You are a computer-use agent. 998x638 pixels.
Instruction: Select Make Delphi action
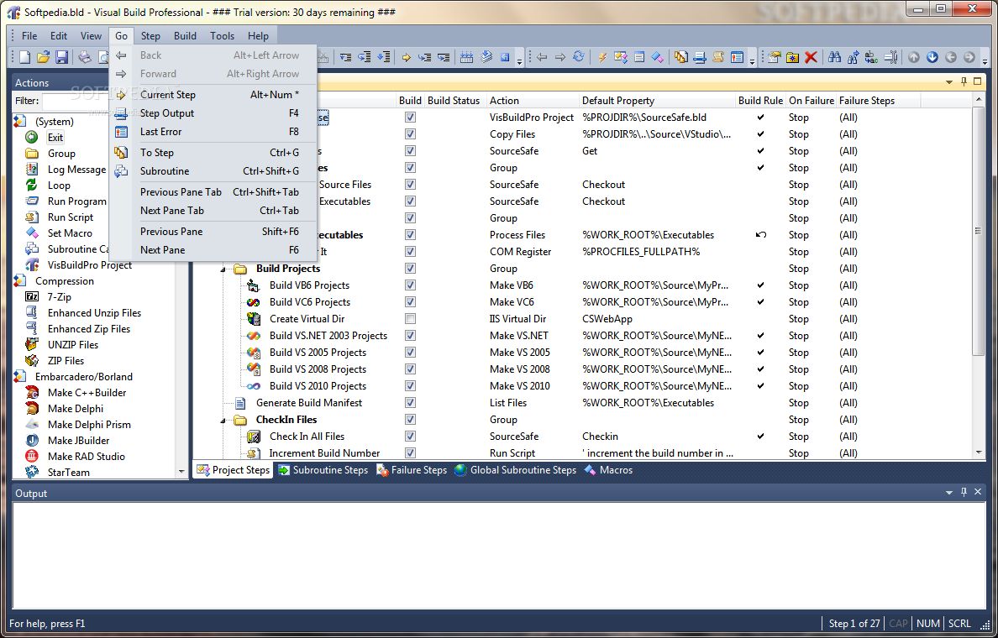75,408
